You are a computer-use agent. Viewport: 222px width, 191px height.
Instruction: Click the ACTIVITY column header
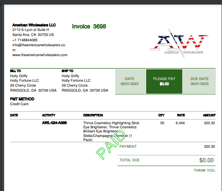click(48, 115)
